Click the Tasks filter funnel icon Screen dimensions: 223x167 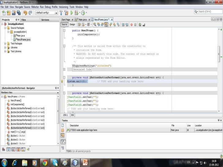coord(63,142)
